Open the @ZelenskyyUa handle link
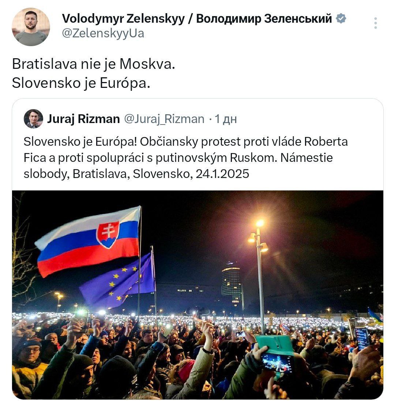 click(103, 33)
